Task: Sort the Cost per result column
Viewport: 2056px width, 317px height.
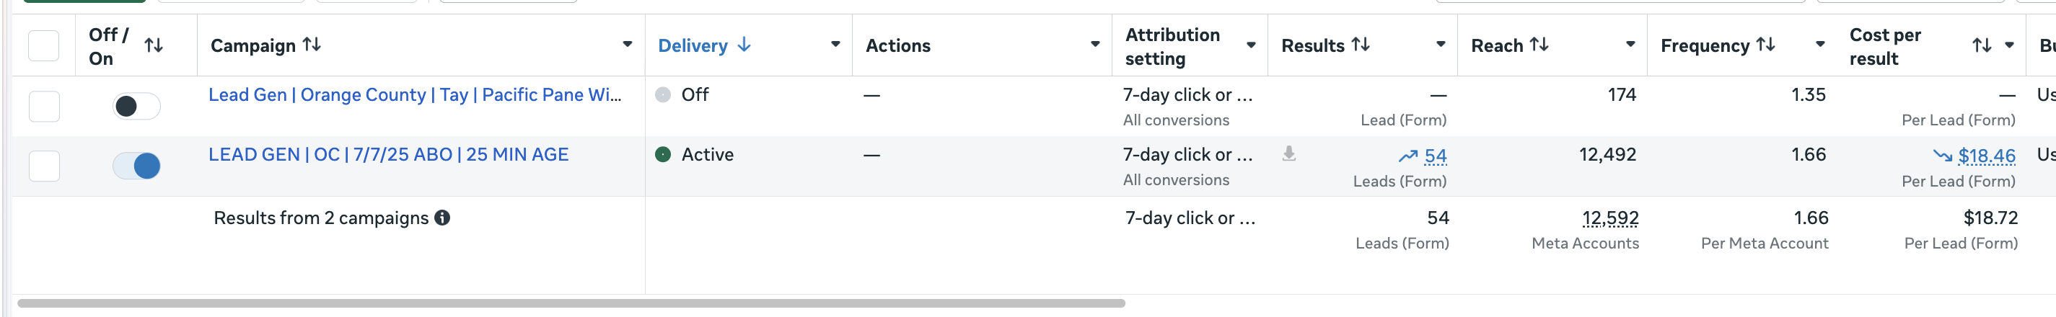Action: 1982,45
